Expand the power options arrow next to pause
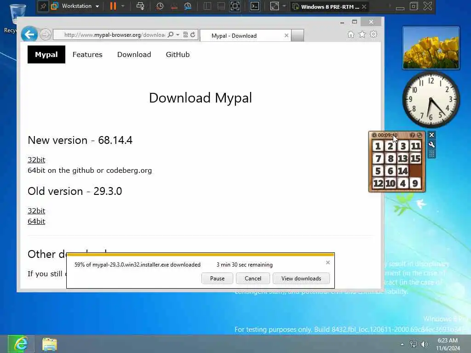The width and height of the screenshot is (471, 353). click(122, 6)
